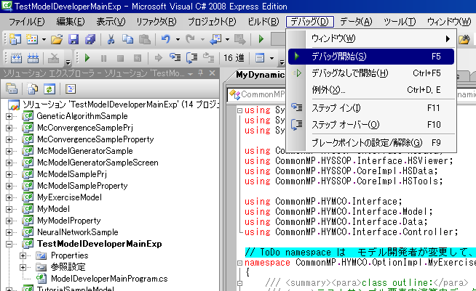Screen dimensions: 476x291
Task: Toggle the 16進 hexadecimal display button
Action: [x=234, y=57]
